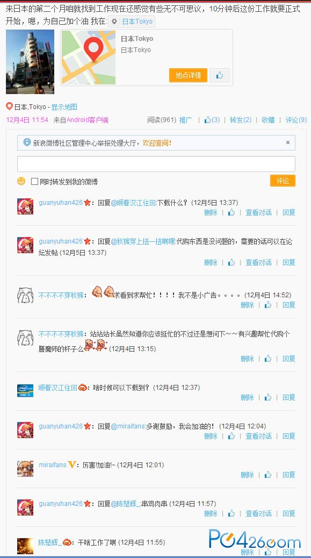This screenshot has width=311, height=558.
Task: Click thumbs-up on 顺着汉江往回 comment
Action: pos(268,397)
